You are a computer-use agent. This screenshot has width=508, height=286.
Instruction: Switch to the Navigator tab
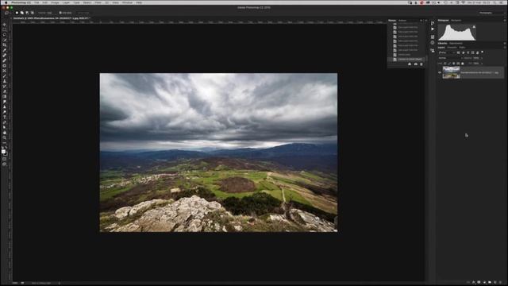point(456,21)
